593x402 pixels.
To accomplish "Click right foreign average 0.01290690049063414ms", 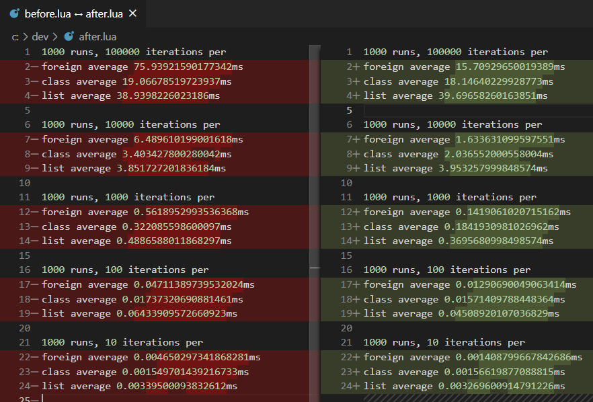I will pos(470,285).
